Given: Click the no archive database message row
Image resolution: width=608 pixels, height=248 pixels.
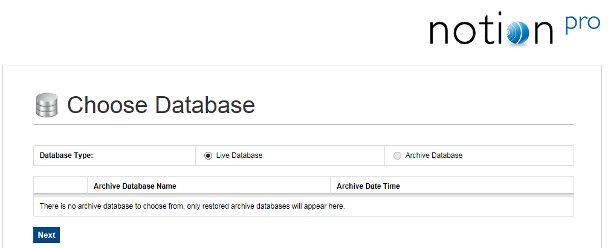Looking at the screenshot, I should [x=192, y=206].
